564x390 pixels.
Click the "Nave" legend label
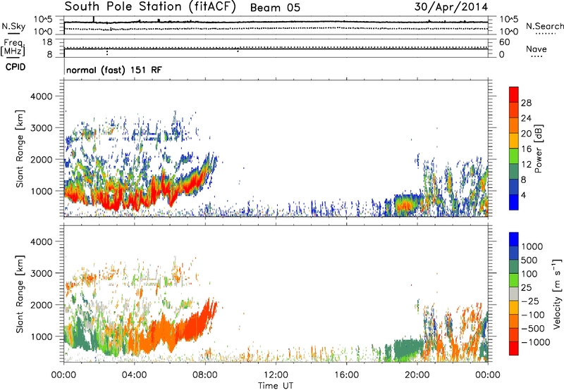coord(537,49)
